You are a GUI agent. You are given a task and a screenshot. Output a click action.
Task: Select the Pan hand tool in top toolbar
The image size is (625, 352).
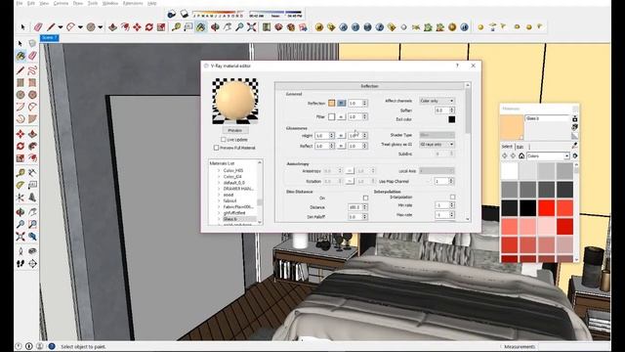click(228, 27)
